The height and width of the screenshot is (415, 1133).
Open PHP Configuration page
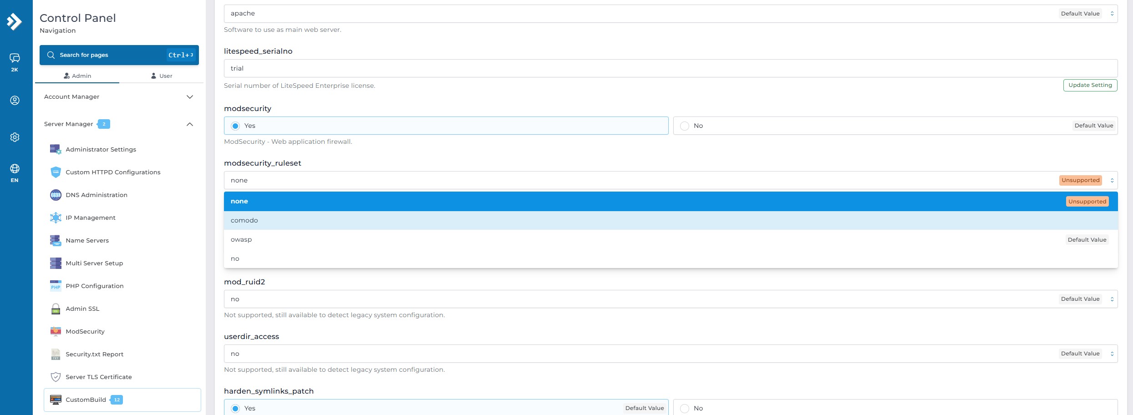95,286
